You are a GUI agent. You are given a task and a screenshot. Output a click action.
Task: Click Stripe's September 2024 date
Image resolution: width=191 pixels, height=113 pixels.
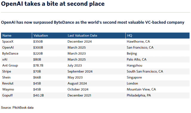coord(80,71)
